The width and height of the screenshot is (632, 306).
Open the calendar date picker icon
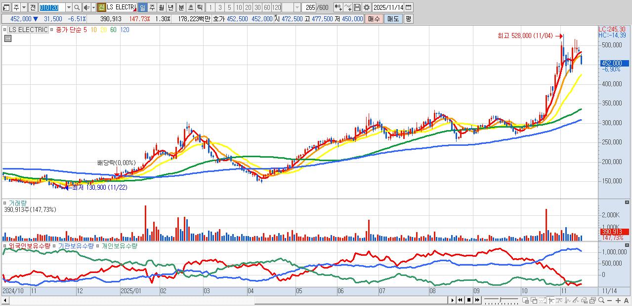409,7
